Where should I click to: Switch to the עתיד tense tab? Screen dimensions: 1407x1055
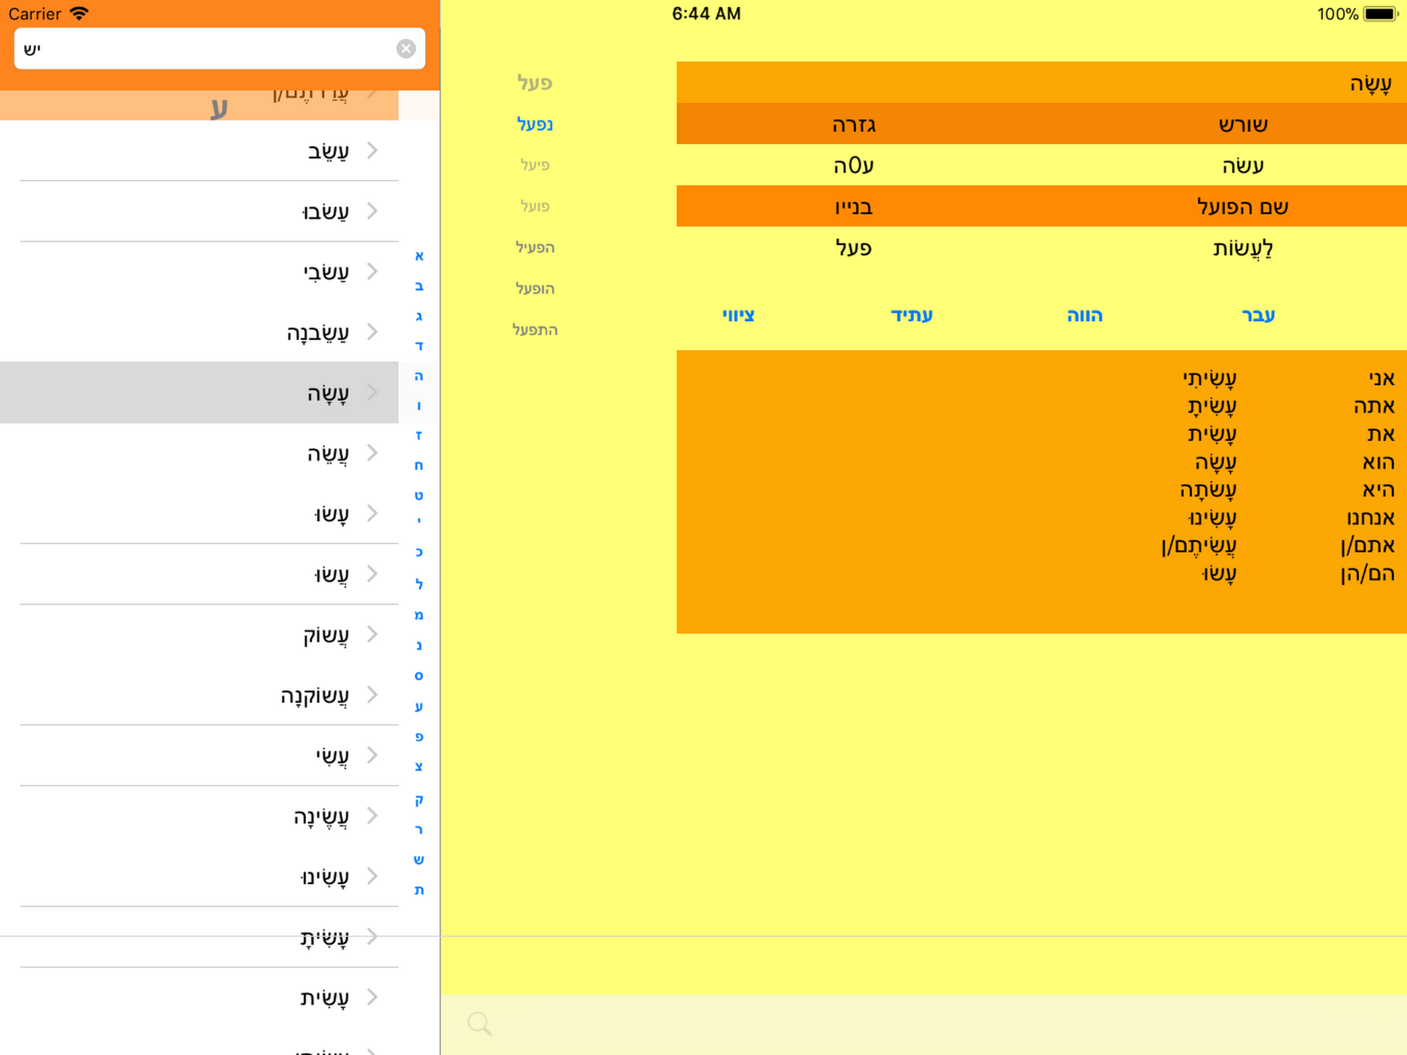point(912,315)
